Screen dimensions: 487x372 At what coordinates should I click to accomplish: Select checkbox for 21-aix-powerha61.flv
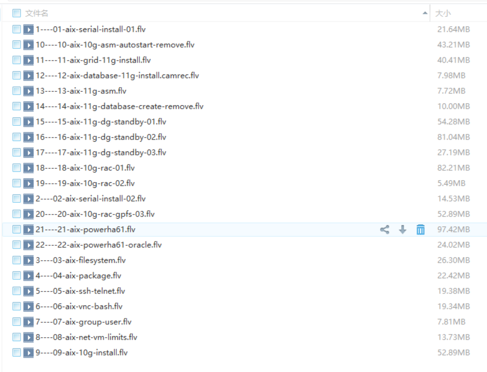coord(16,230)
